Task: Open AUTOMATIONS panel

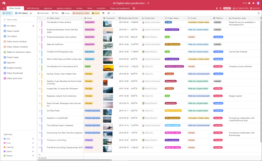Action: click(241, 8)
